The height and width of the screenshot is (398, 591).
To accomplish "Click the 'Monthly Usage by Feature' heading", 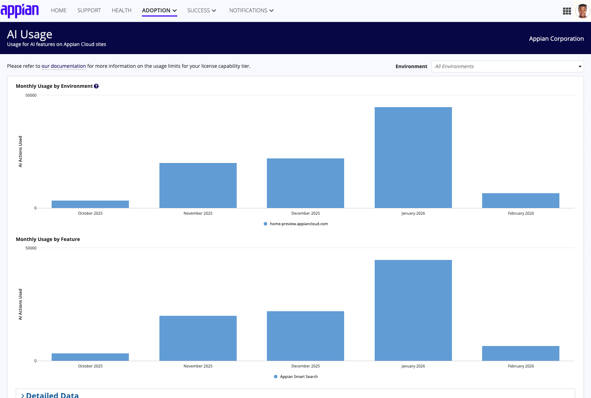I will (48, 239).
